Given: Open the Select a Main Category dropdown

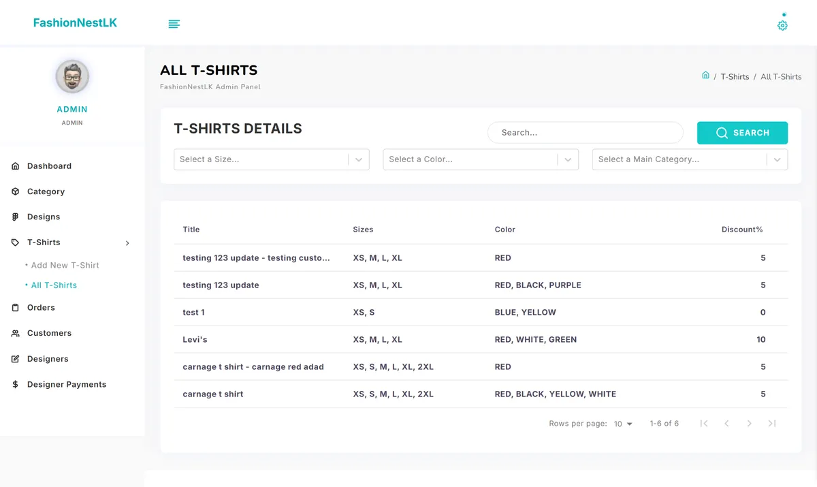Looking at the screenshot, I should tap(689, 159).
